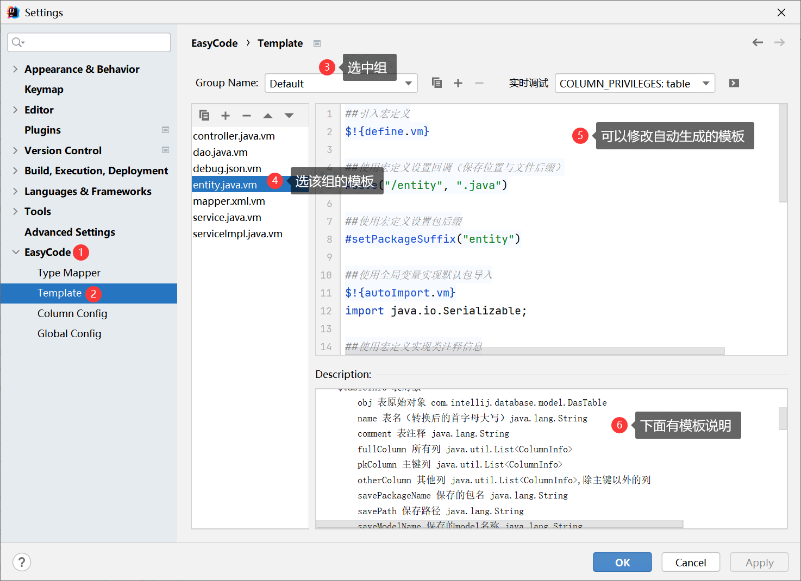Remove group with the minus icon beside Group Name
The height and width of the screenshot is (581, 801).
479,83
